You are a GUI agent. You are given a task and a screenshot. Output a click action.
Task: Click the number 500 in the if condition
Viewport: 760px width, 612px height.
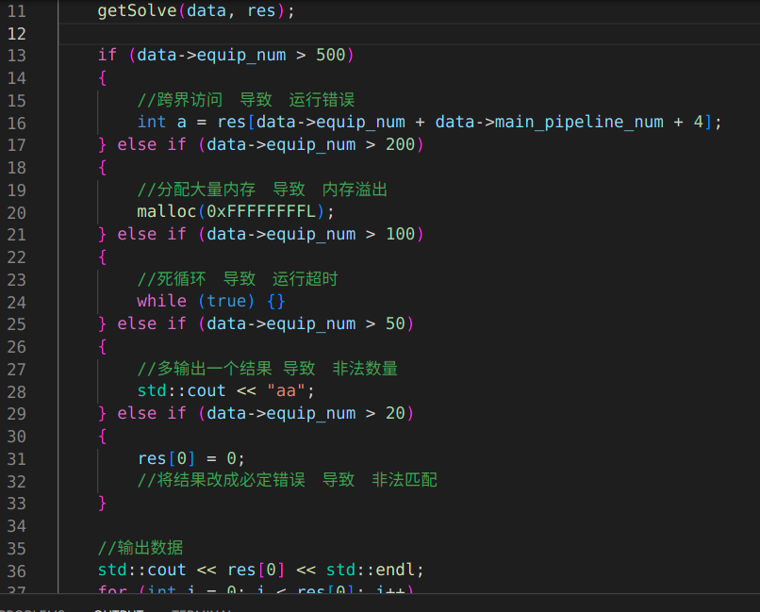coord(331,56)
